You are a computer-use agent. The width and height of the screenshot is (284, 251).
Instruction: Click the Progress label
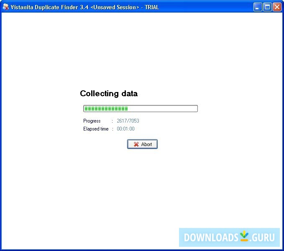(x=92, y=121)
